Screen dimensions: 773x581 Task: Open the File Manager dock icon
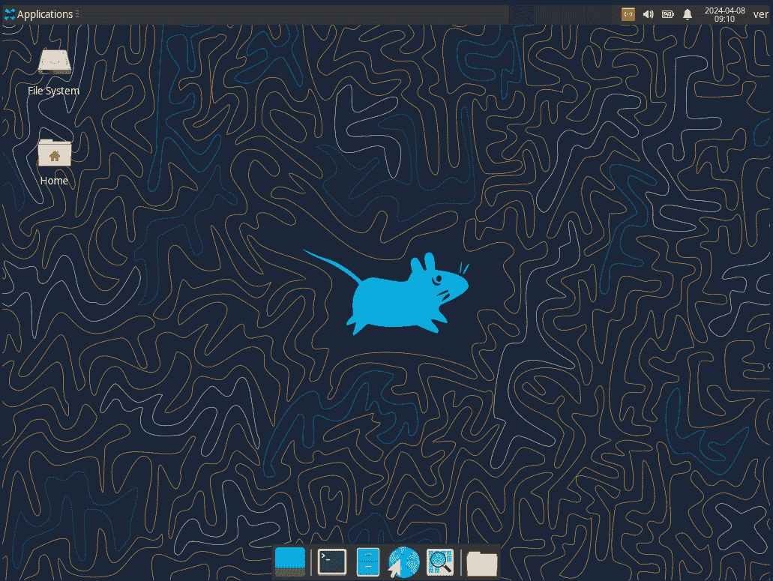click(x=368, y=562)
